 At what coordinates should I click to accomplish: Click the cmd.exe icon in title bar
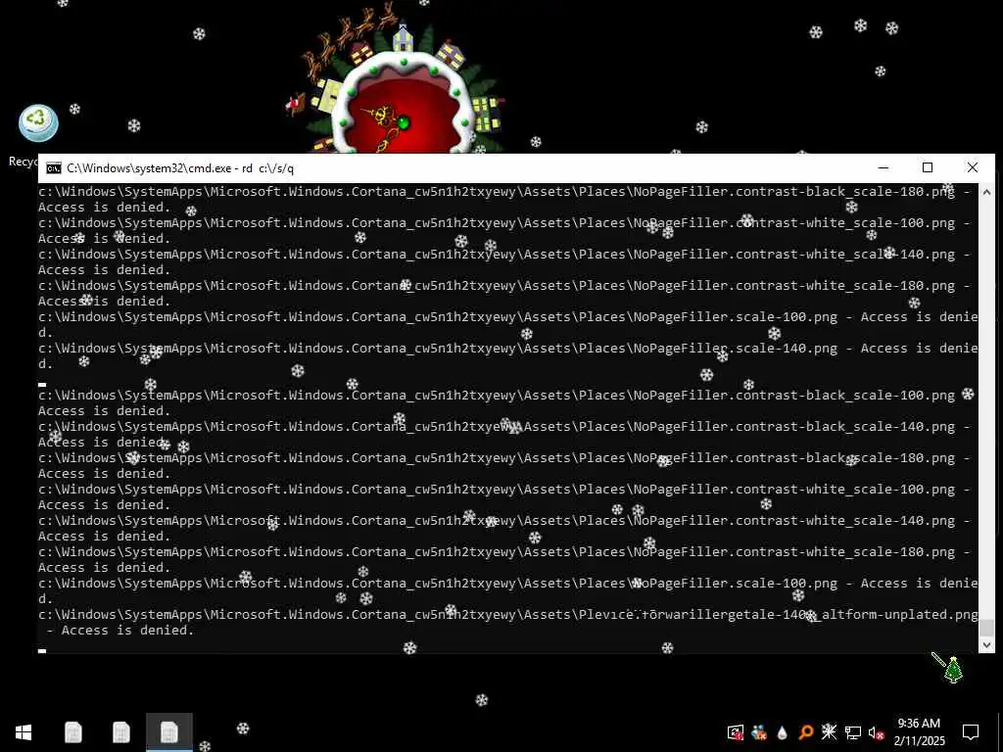(54, 168)
